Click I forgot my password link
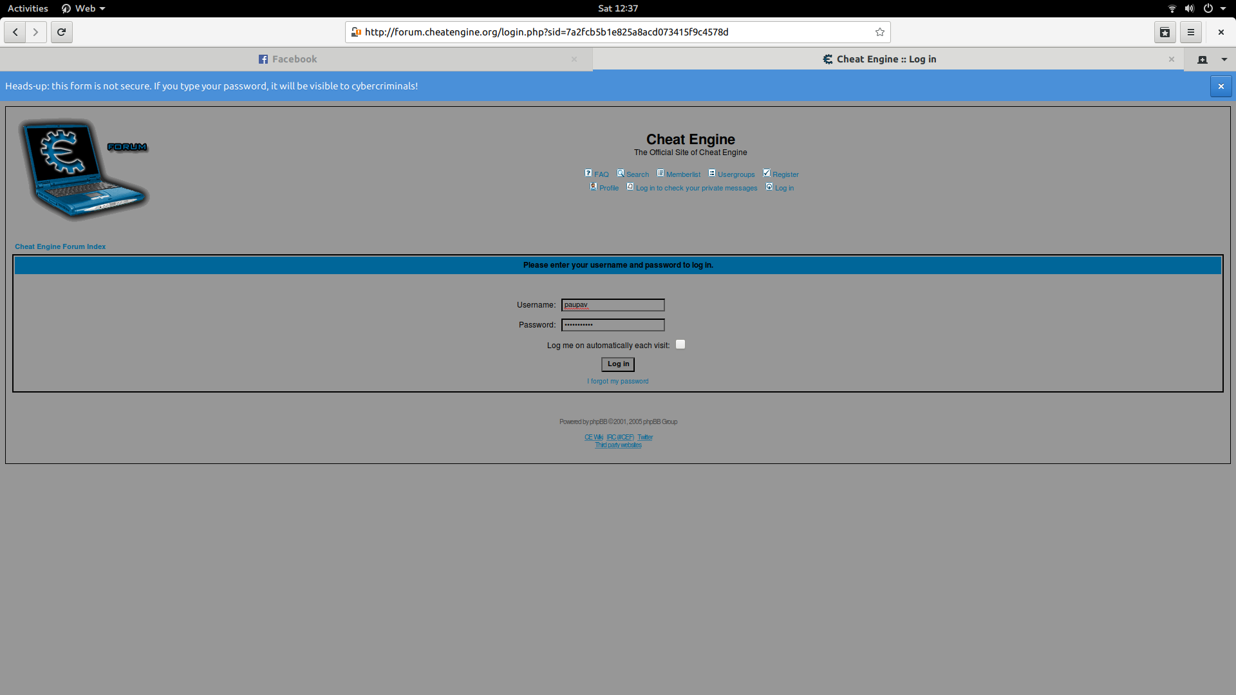This screenshot has height=695, width=1236. tap(617, 382)
